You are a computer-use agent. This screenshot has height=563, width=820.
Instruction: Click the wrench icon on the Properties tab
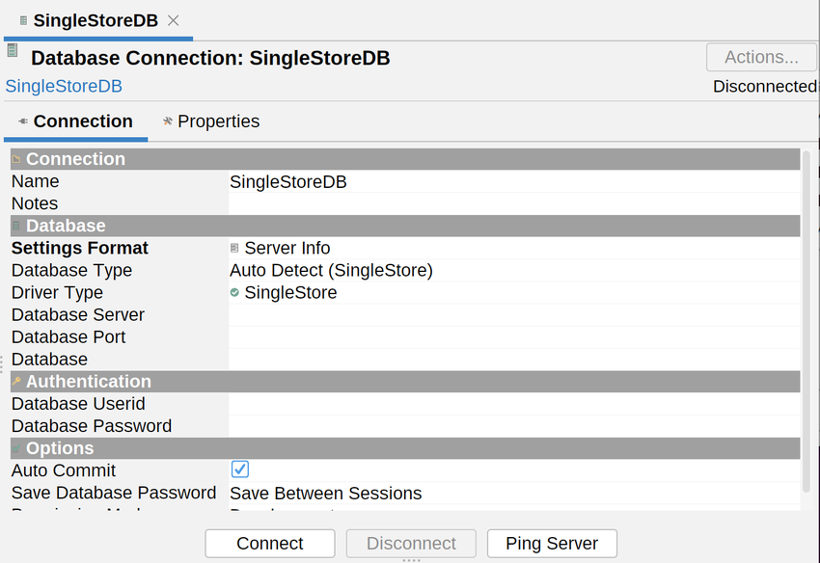pyautogui.click(x=167, y=121)
